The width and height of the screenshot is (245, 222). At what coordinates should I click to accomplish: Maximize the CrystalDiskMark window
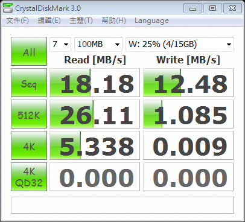pos(212,8)
